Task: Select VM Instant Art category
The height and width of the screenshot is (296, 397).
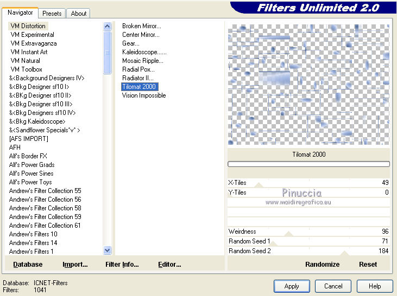Action: pos(29,52)
